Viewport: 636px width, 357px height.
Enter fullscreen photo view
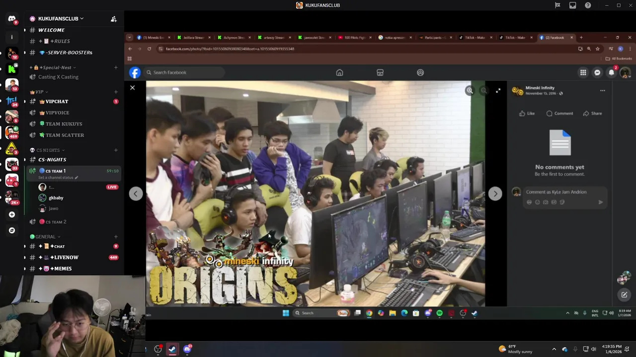point(498,90)
